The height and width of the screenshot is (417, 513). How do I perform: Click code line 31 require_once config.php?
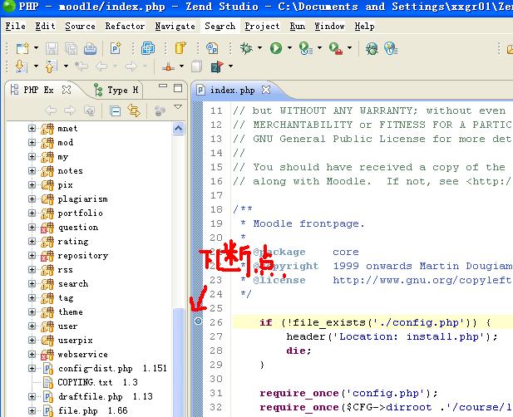(348, 393)
